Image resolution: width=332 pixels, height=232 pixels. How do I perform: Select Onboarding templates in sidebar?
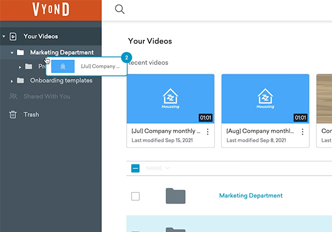coord(61,81)
